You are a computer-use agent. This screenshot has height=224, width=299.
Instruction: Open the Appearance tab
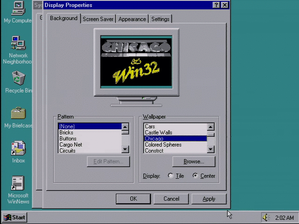point(132,19)
